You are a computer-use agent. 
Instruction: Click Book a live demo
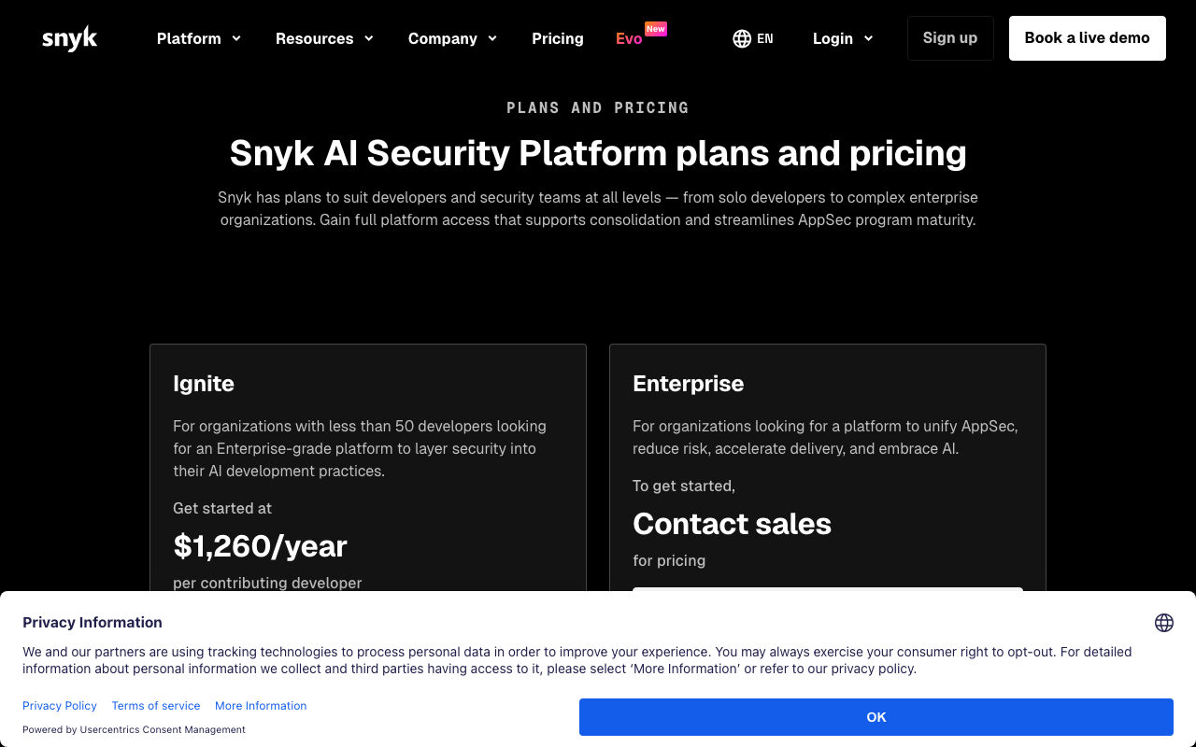coord(1087,37)
